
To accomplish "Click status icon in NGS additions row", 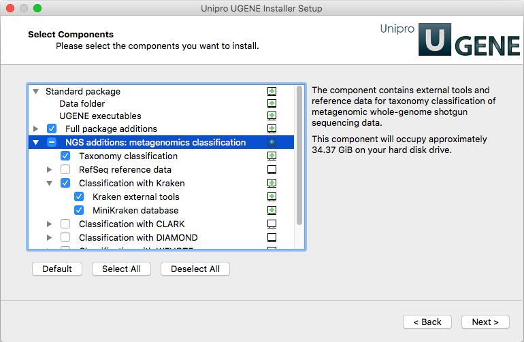I will click(272, 142).
